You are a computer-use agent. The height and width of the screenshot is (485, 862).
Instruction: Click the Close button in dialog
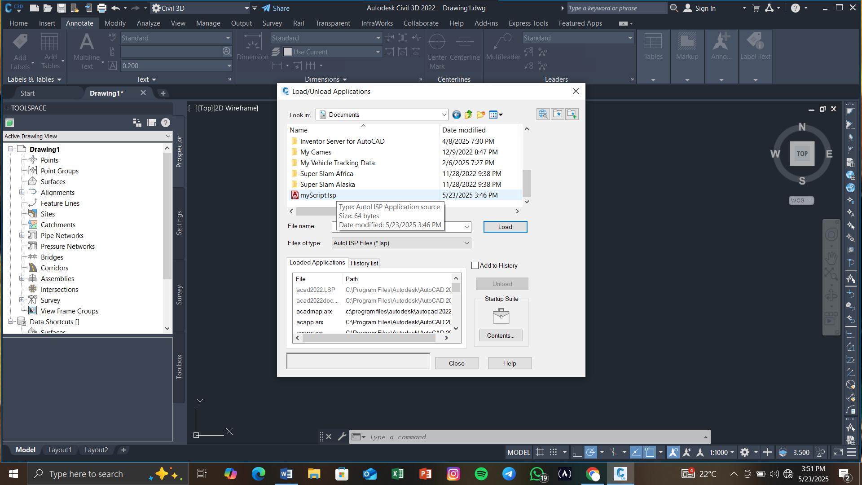tap(457, 363)
